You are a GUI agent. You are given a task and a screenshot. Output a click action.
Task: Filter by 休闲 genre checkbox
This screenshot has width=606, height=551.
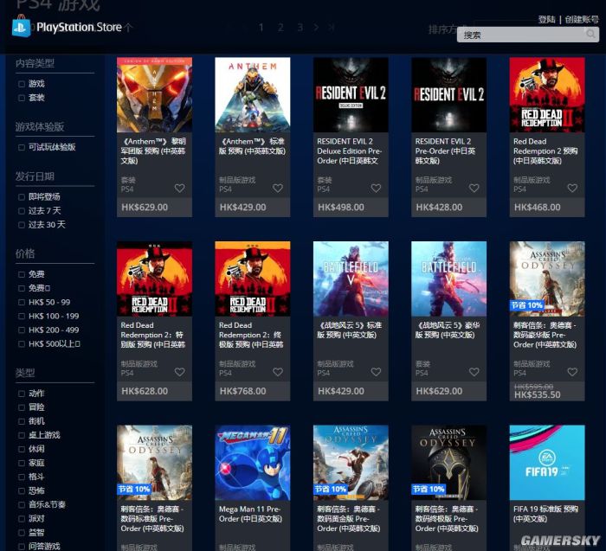pyautogui.click(x=22, y=449)
